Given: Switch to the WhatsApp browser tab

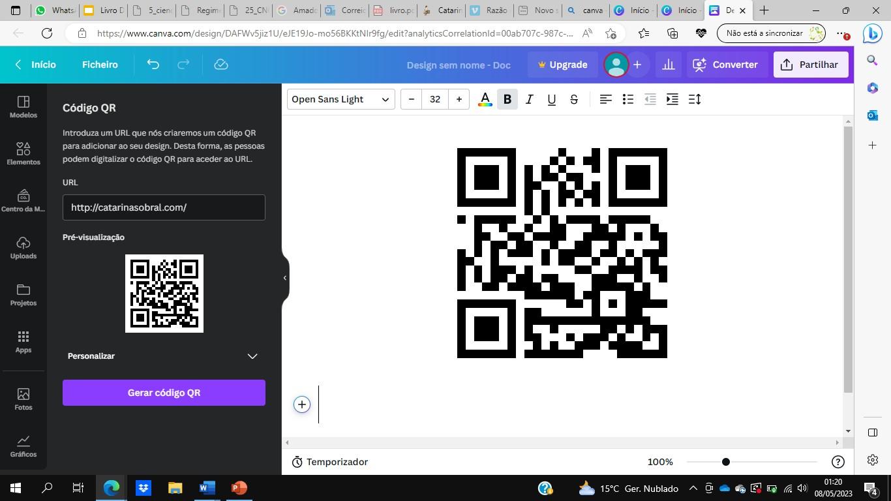Looking at the screenshot, I should pyautogui.click(x=55, y=10).
